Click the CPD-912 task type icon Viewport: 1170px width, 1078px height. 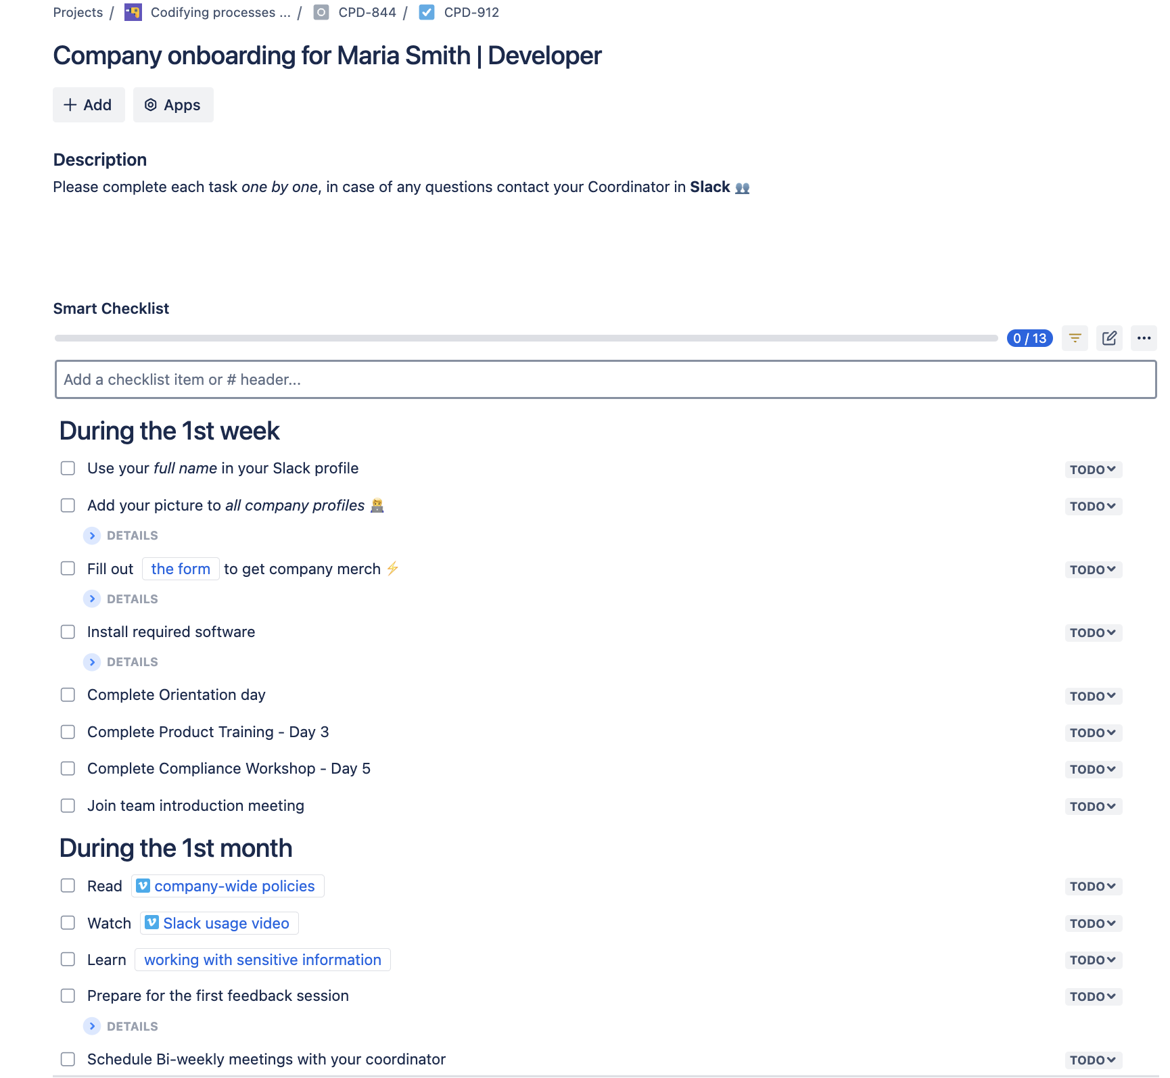coord(427,12)
